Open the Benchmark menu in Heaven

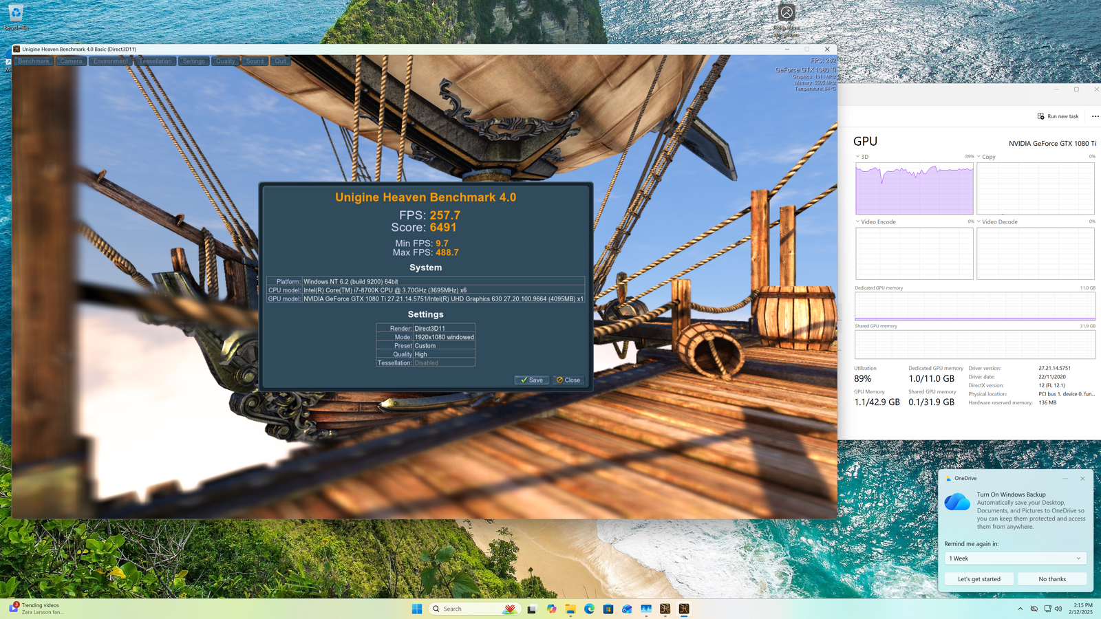[34, 61]
